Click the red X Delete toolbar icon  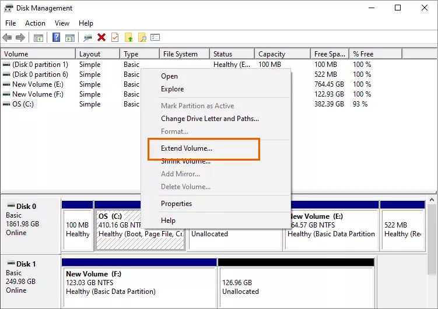[101, 38]
